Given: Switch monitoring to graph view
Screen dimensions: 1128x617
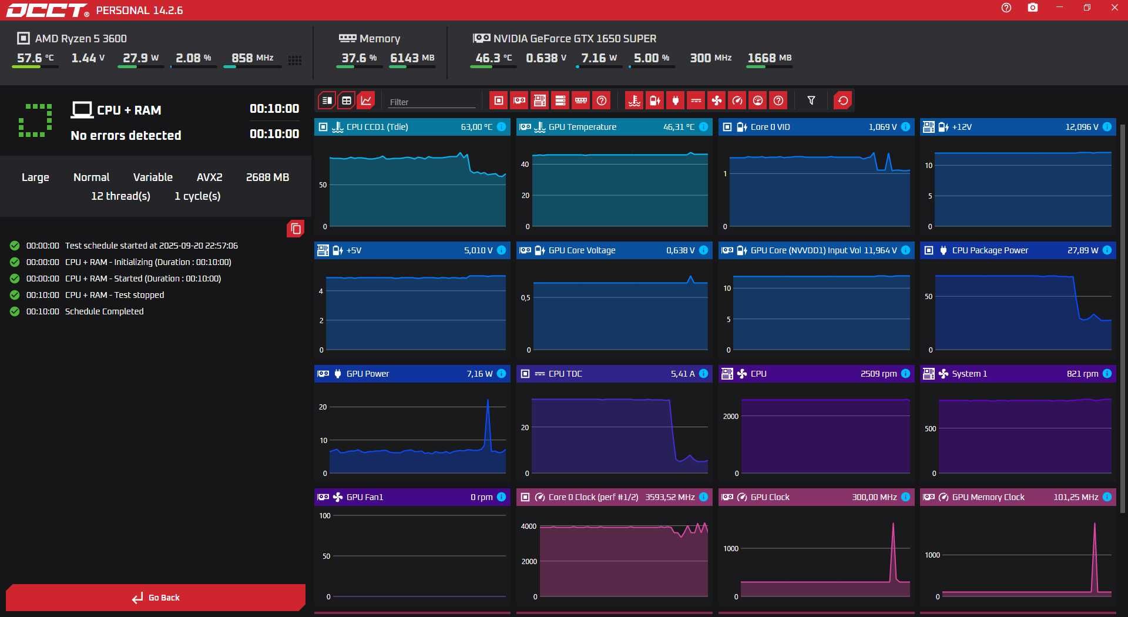Looking at the screenshot, I should [x=366, y=100].
